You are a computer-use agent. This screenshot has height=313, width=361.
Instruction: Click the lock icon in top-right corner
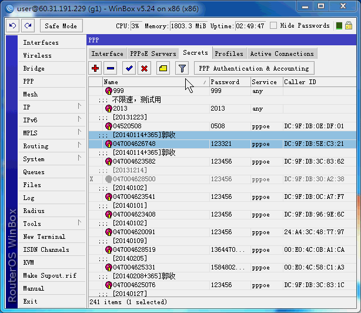(349, 26)
